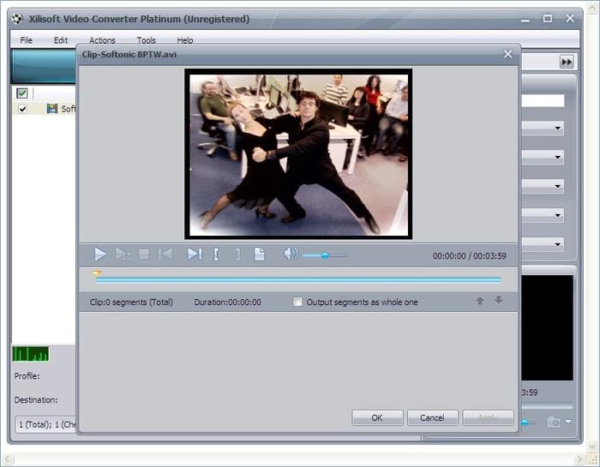600x467 pixels.
Task: Set clip end point bracket
Action: click(x=237, y=254)
